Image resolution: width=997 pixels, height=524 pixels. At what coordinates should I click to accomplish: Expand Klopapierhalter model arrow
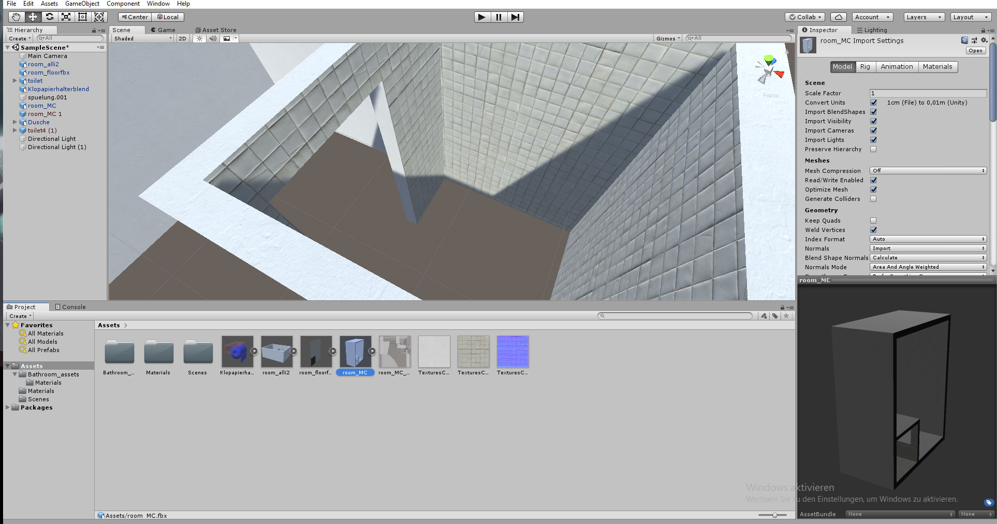click(254, 351)
